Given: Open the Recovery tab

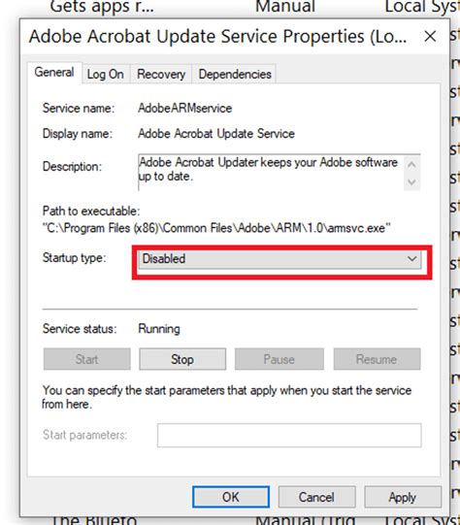Looking at the screenshot, I should [161, 74].
